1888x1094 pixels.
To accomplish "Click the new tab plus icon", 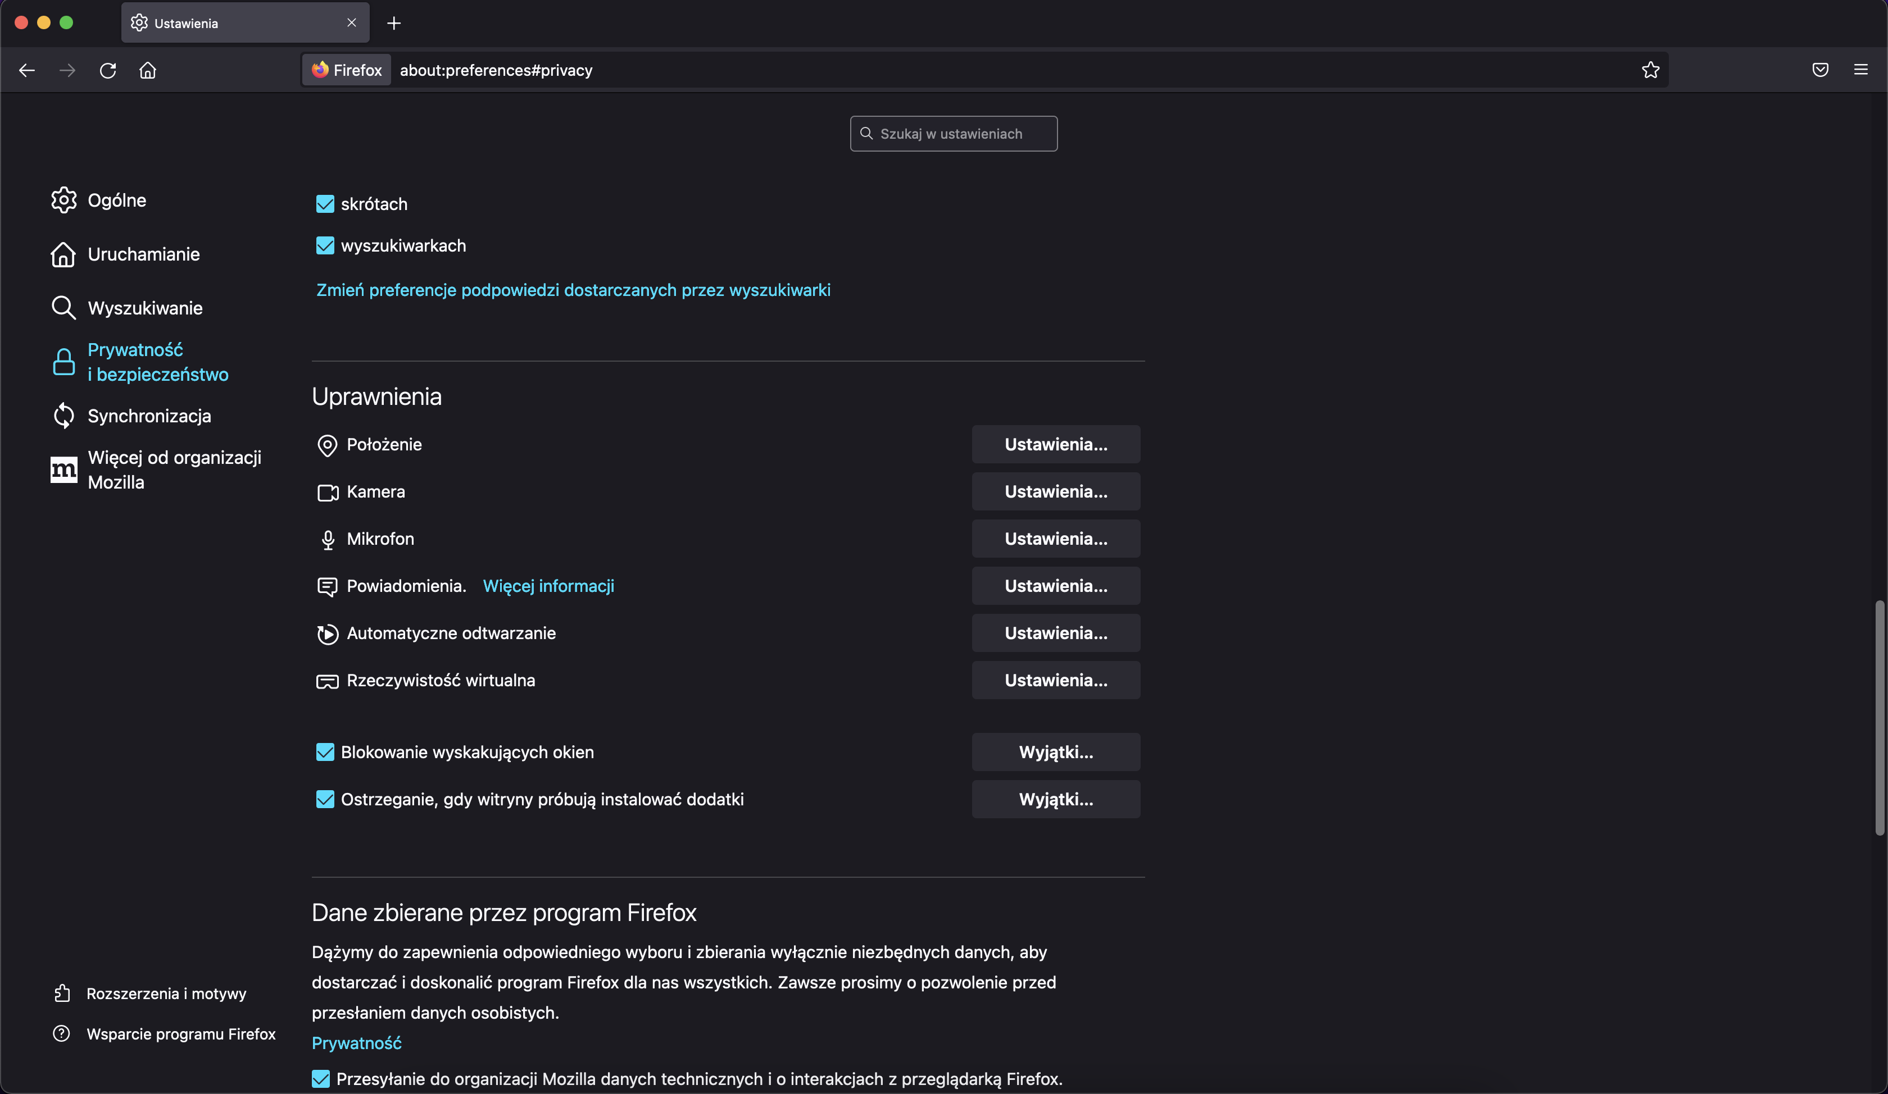I will [x=394, y=23].
